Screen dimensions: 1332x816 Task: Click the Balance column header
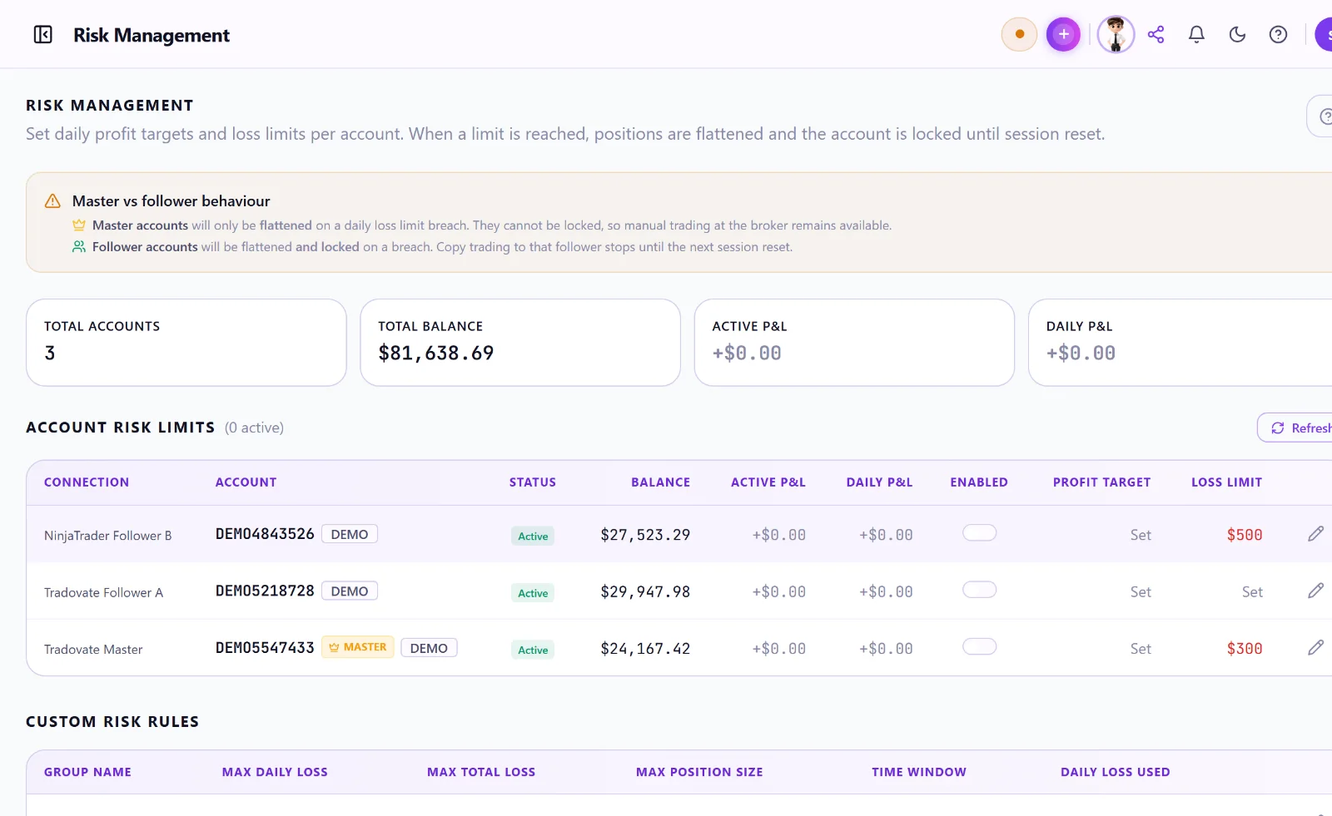pyautogui.click(x=661, y=482)
